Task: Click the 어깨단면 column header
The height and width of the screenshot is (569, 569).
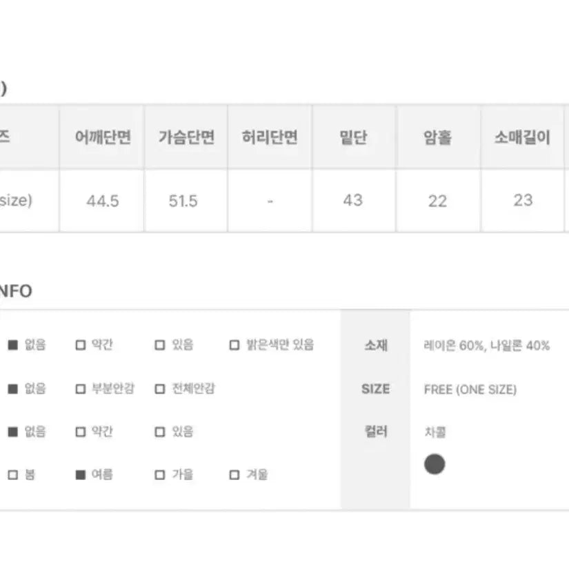Action: 103,137
